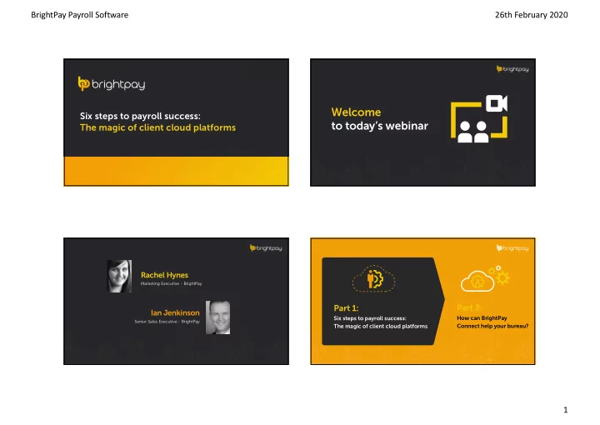Click 'Marketing Executive - BrightPay' caption
The height and width of the screenshot is (425, 600).
171,283
